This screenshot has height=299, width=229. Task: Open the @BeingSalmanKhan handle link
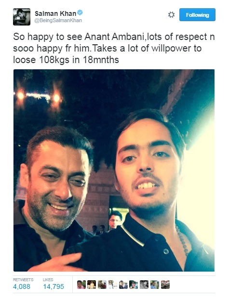click(x=58, y=21)
